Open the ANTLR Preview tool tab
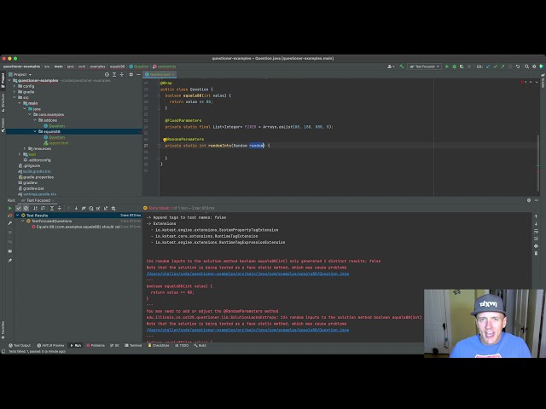This screenshot has width=546, height=409. [x=51, y=345]
